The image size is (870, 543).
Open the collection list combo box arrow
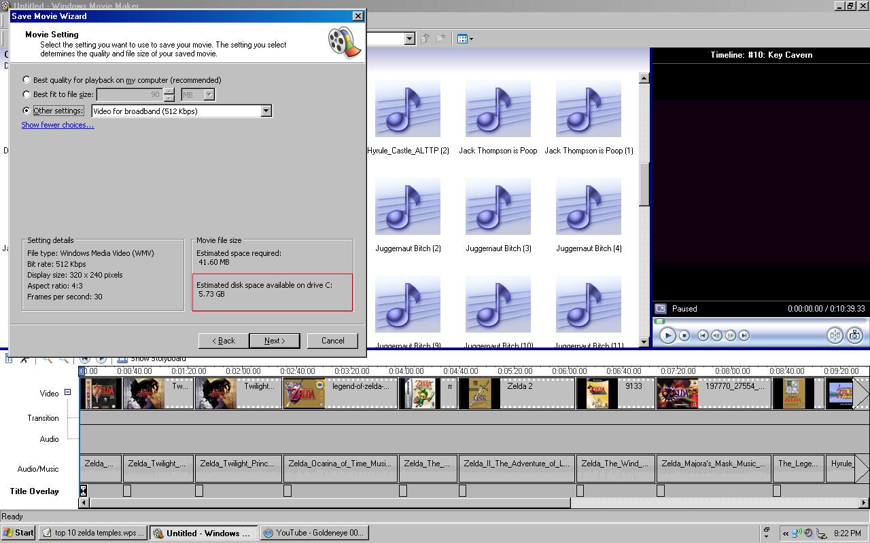click(409, 39)
